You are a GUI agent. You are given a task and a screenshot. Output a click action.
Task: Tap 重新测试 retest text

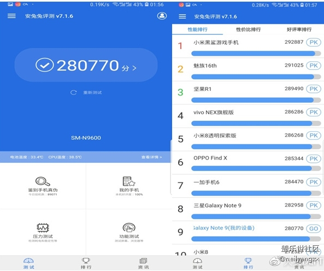point(92,92)
